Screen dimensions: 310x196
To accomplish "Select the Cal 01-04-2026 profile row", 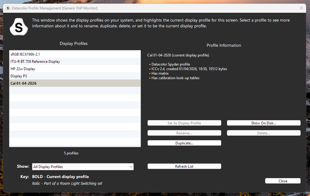I will point(75,83).
